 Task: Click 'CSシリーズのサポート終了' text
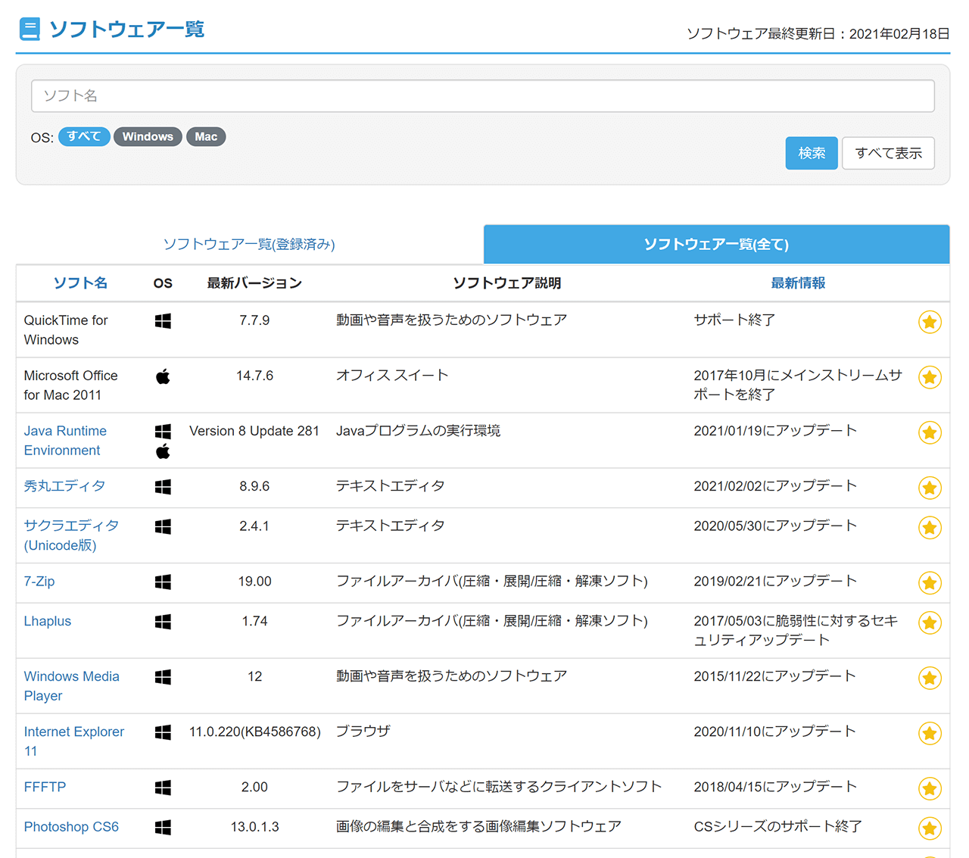778,827
